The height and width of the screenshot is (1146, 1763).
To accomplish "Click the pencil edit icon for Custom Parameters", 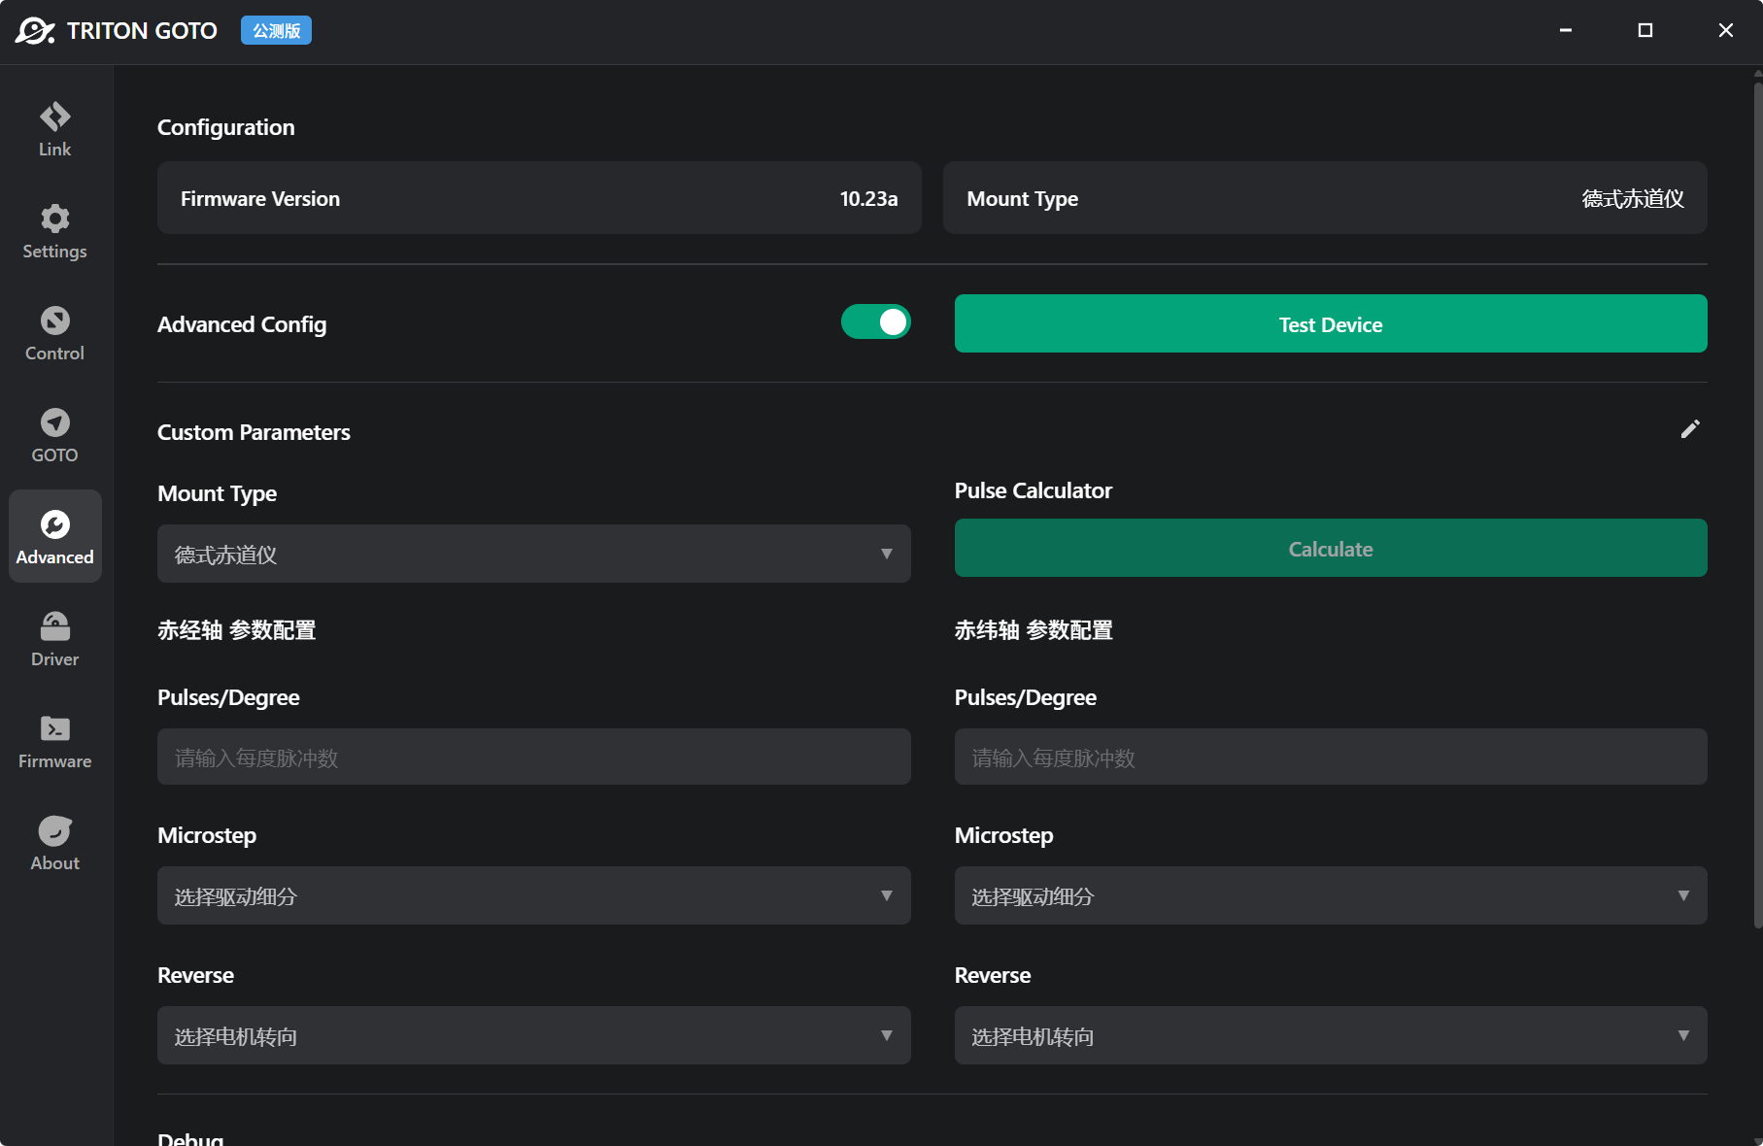I will pyautogui.click(x=1690, y=429).
